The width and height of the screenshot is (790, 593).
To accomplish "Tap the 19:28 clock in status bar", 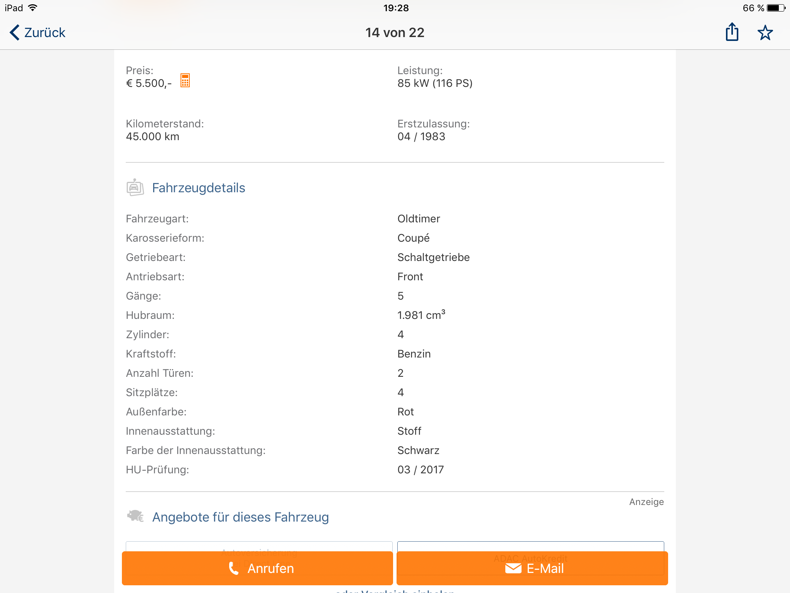I will (x=396, y=8).
